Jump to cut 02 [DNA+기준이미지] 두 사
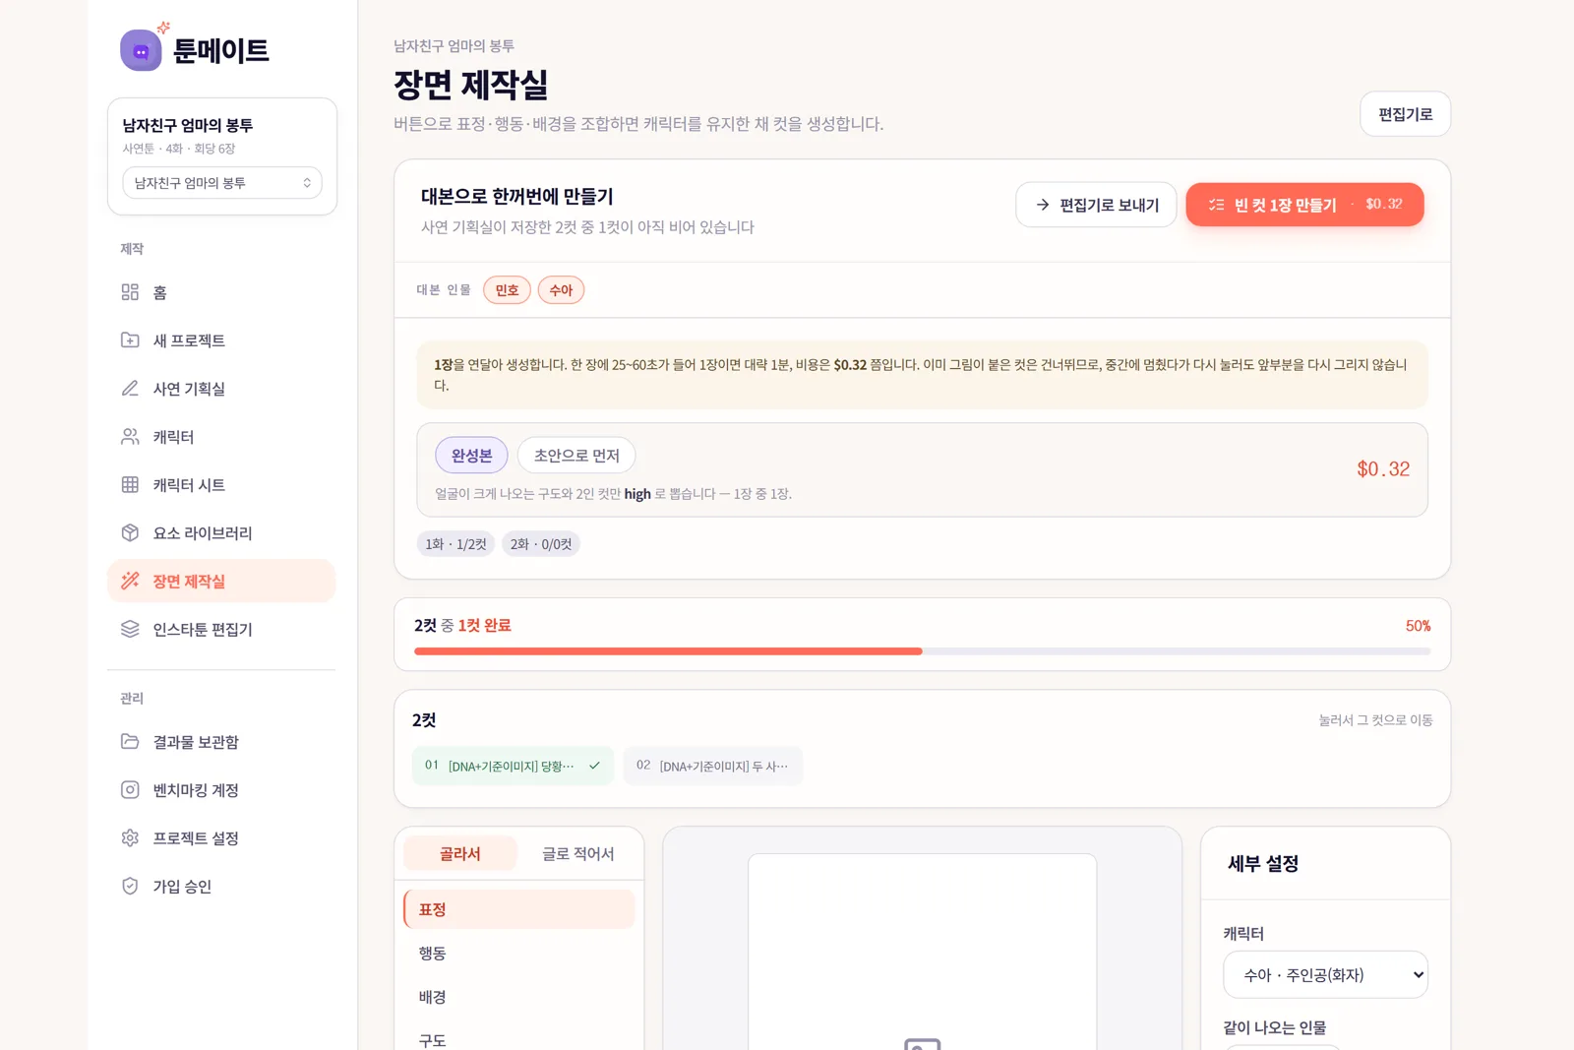Viewport: 1574px width, 1050px height. (x=713, y=766)
